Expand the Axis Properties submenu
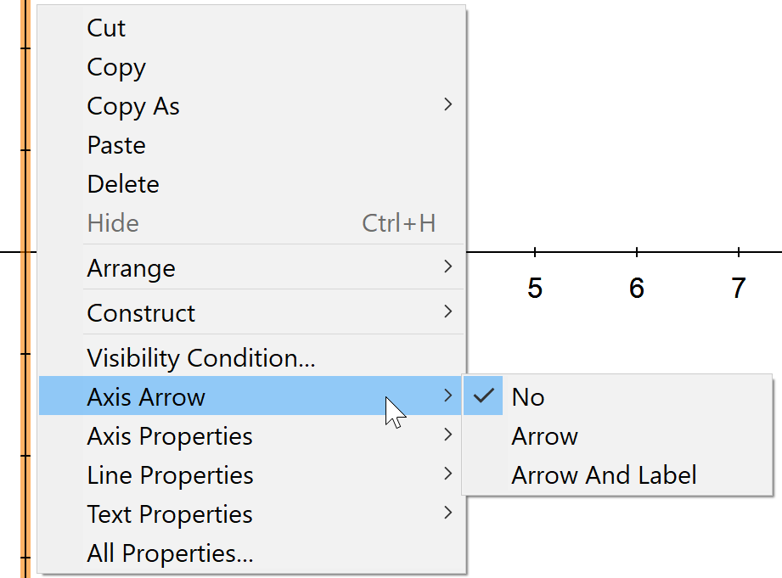This screenshot has width=782, height=578. coord(170,436)
